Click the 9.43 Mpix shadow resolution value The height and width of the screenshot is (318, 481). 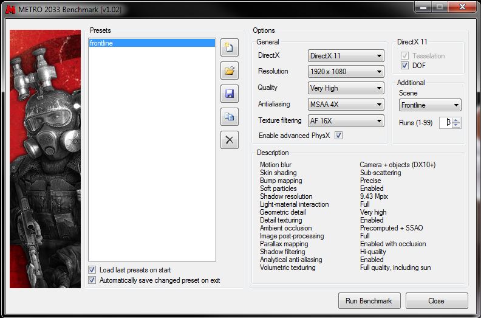(x=374, y=196)
